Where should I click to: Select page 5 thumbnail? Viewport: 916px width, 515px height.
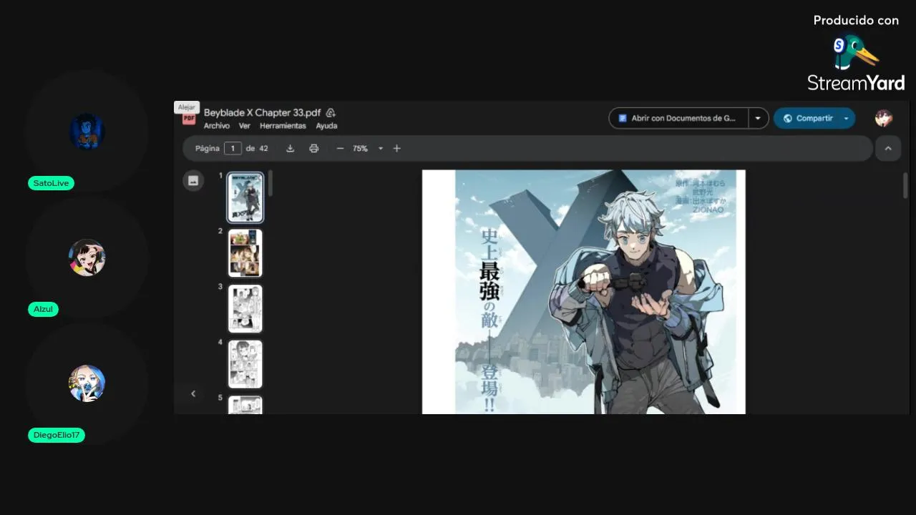coord(245,405)
